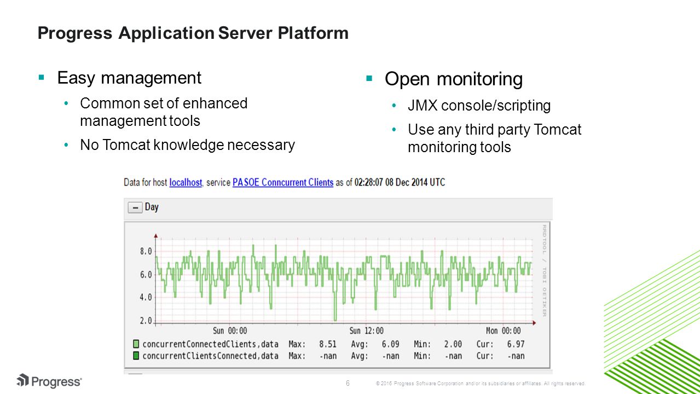Click 'JMX console/scripting' bullet
Viewport: 700px width, 394px height.
coord(479,106)
